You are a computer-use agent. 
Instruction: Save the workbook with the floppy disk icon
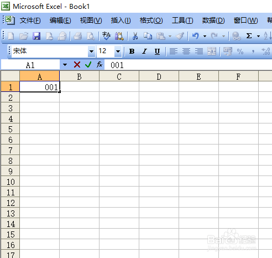tap(36, 36)
